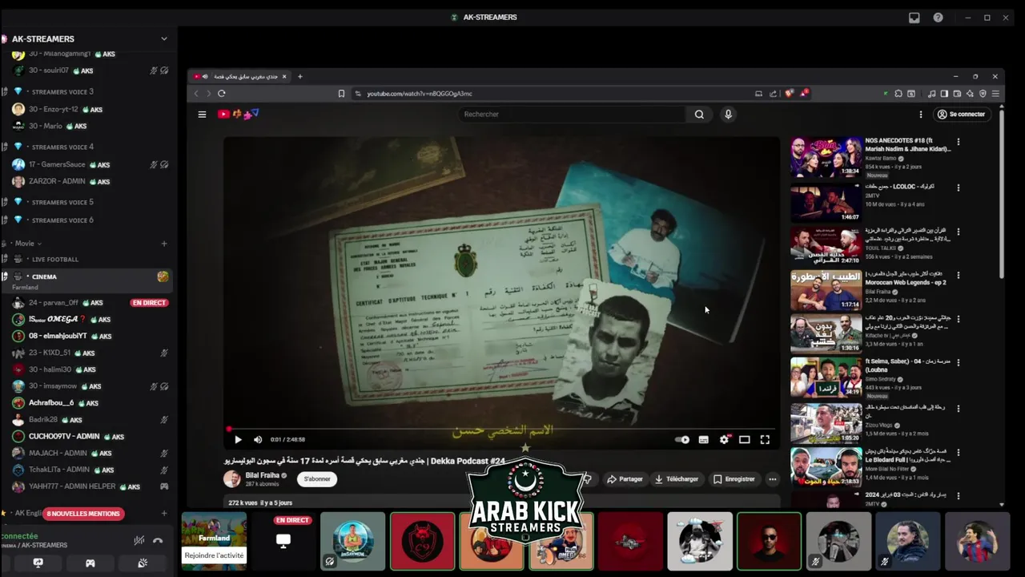Open YouTube settings three-dot menu near sign-in
1025x577 pixels.
(921, 115)
